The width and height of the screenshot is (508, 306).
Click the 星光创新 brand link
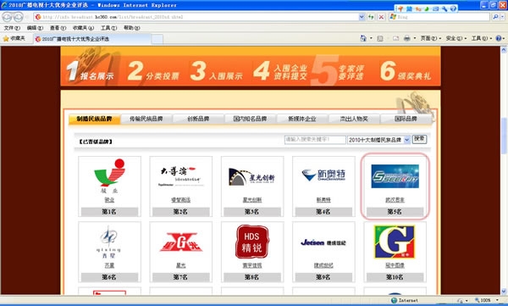click(252, 200)
